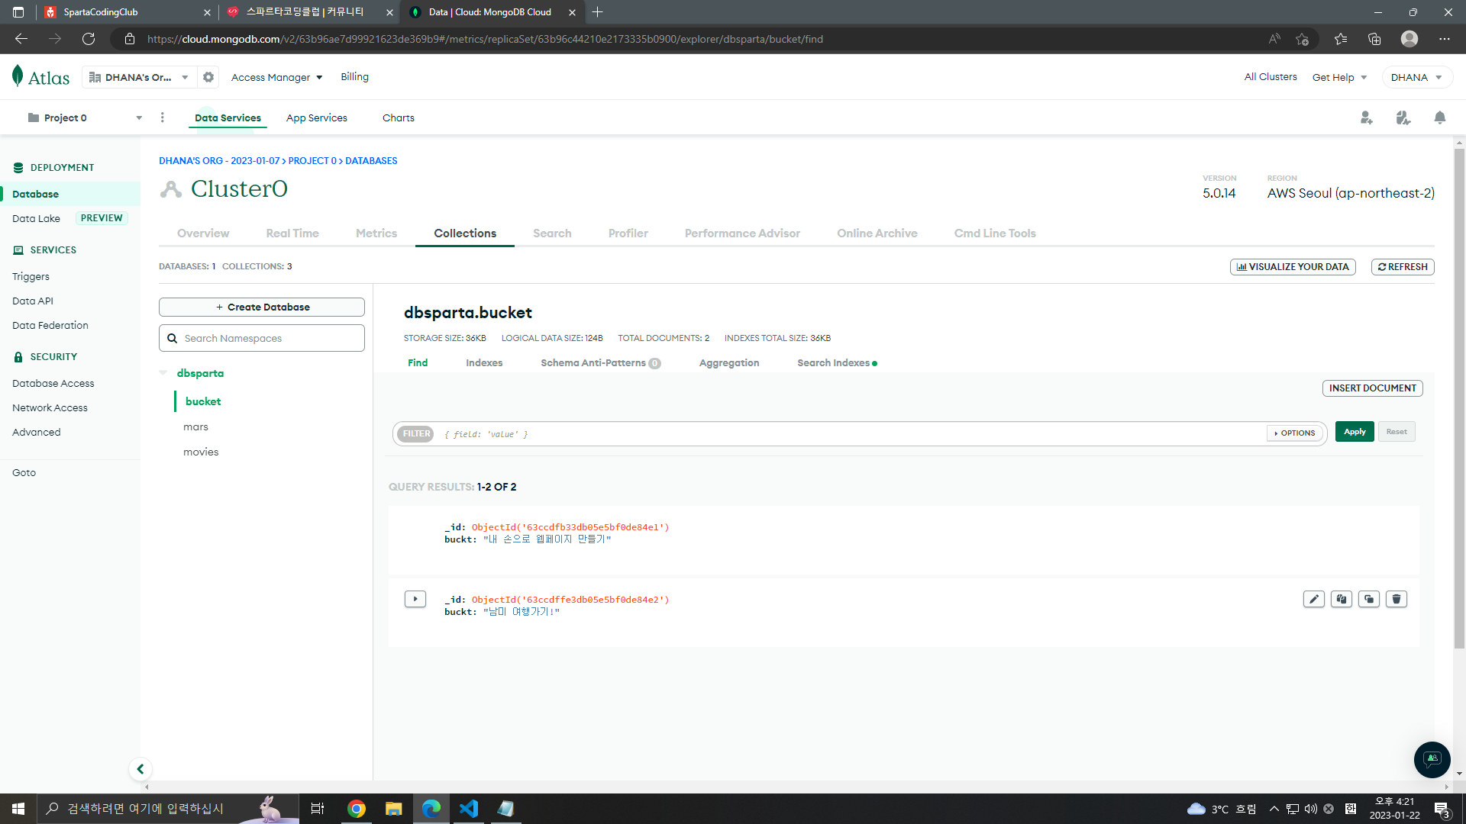Open Schema Anti-Patterns tab

click(600, 362)
